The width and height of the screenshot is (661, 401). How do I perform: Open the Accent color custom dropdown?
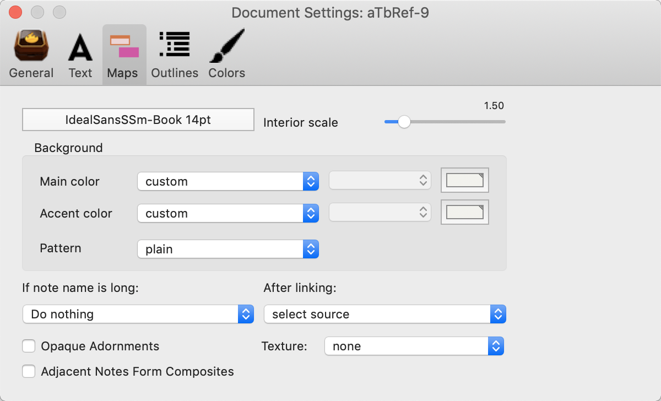tap(228, 213)
